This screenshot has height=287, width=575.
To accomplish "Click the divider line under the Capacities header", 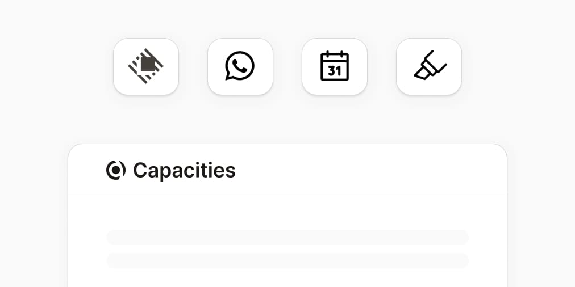I will click(x=287, y=192).
